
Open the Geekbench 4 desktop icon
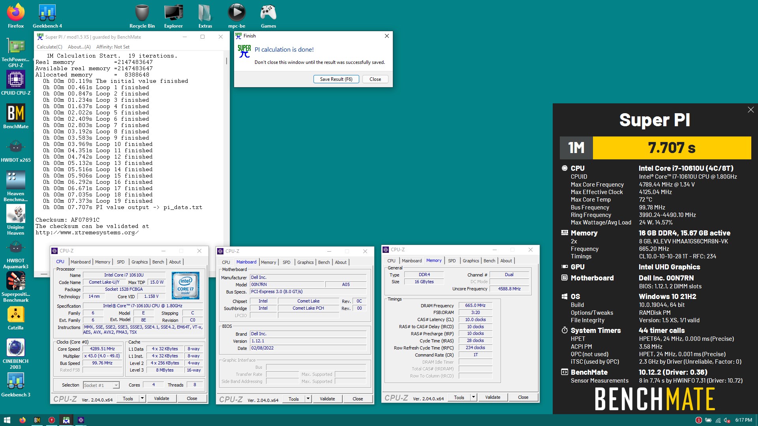click(47, 16)
